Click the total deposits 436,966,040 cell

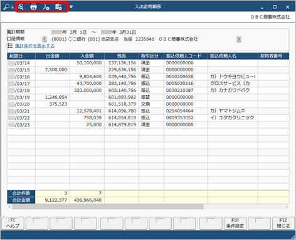pyautogui.click(x=87, y=200)
